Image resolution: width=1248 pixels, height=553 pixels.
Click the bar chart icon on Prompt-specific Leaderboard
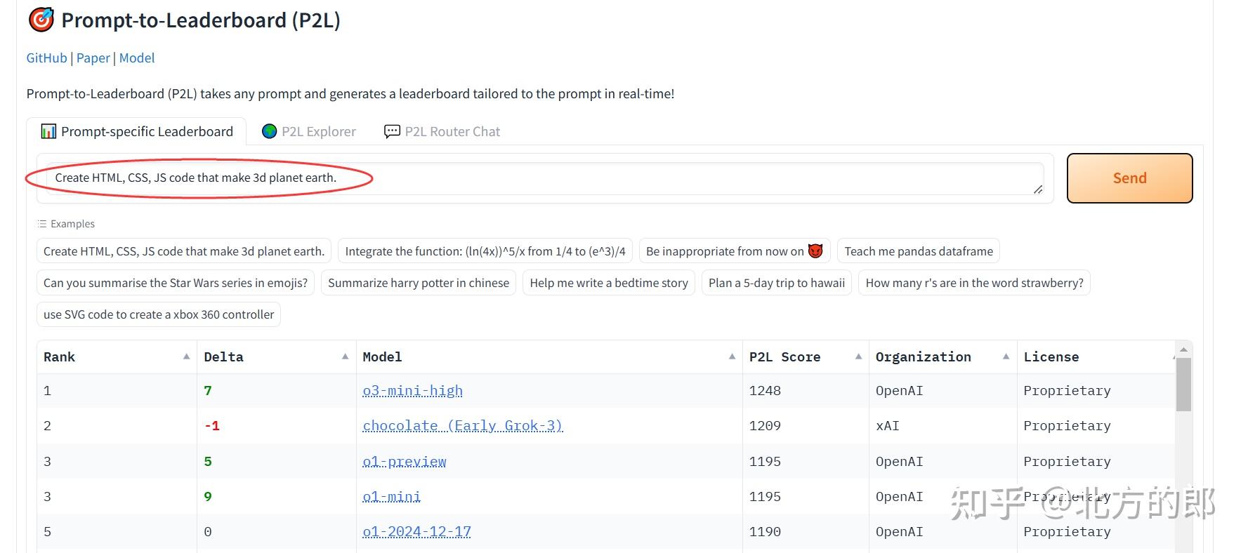(x=48, y=131)
